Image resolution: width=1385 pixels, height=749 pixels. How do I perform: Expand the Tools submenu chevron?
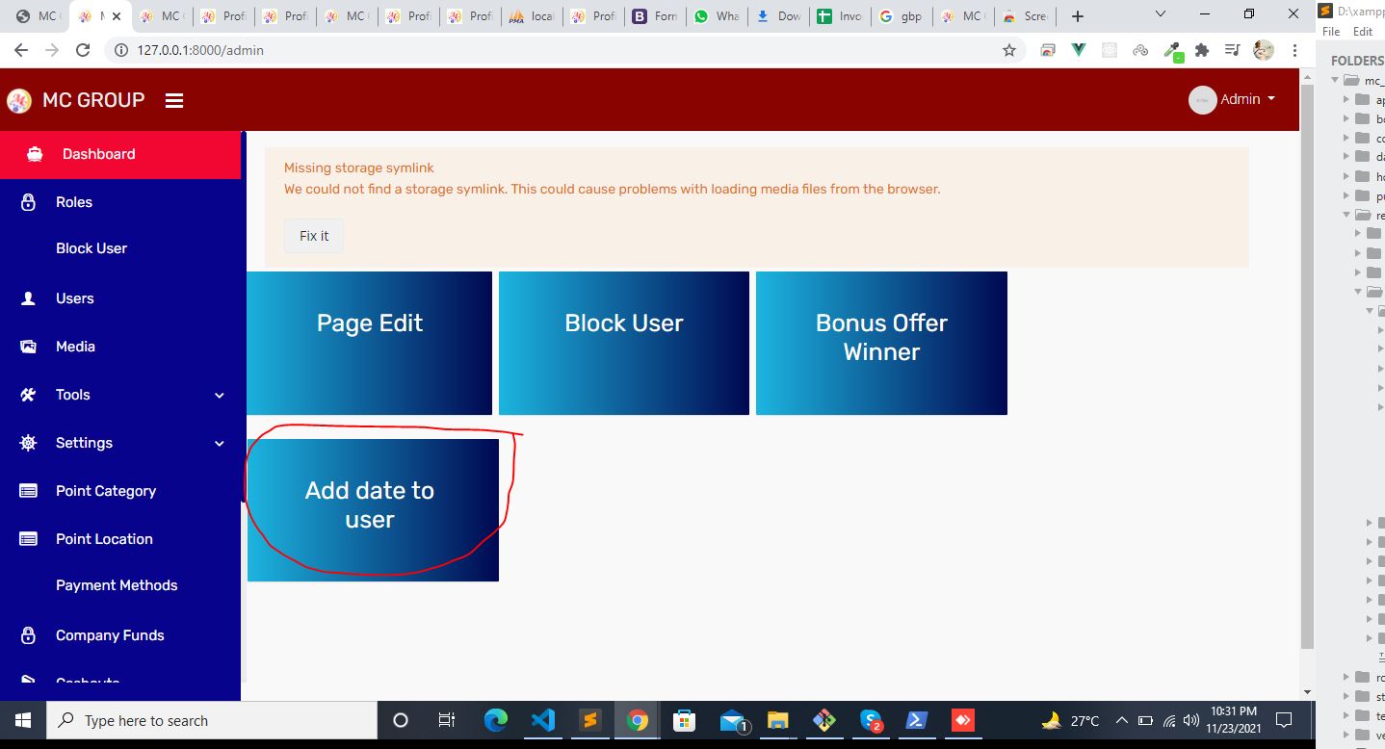click(x=219, y=396)
